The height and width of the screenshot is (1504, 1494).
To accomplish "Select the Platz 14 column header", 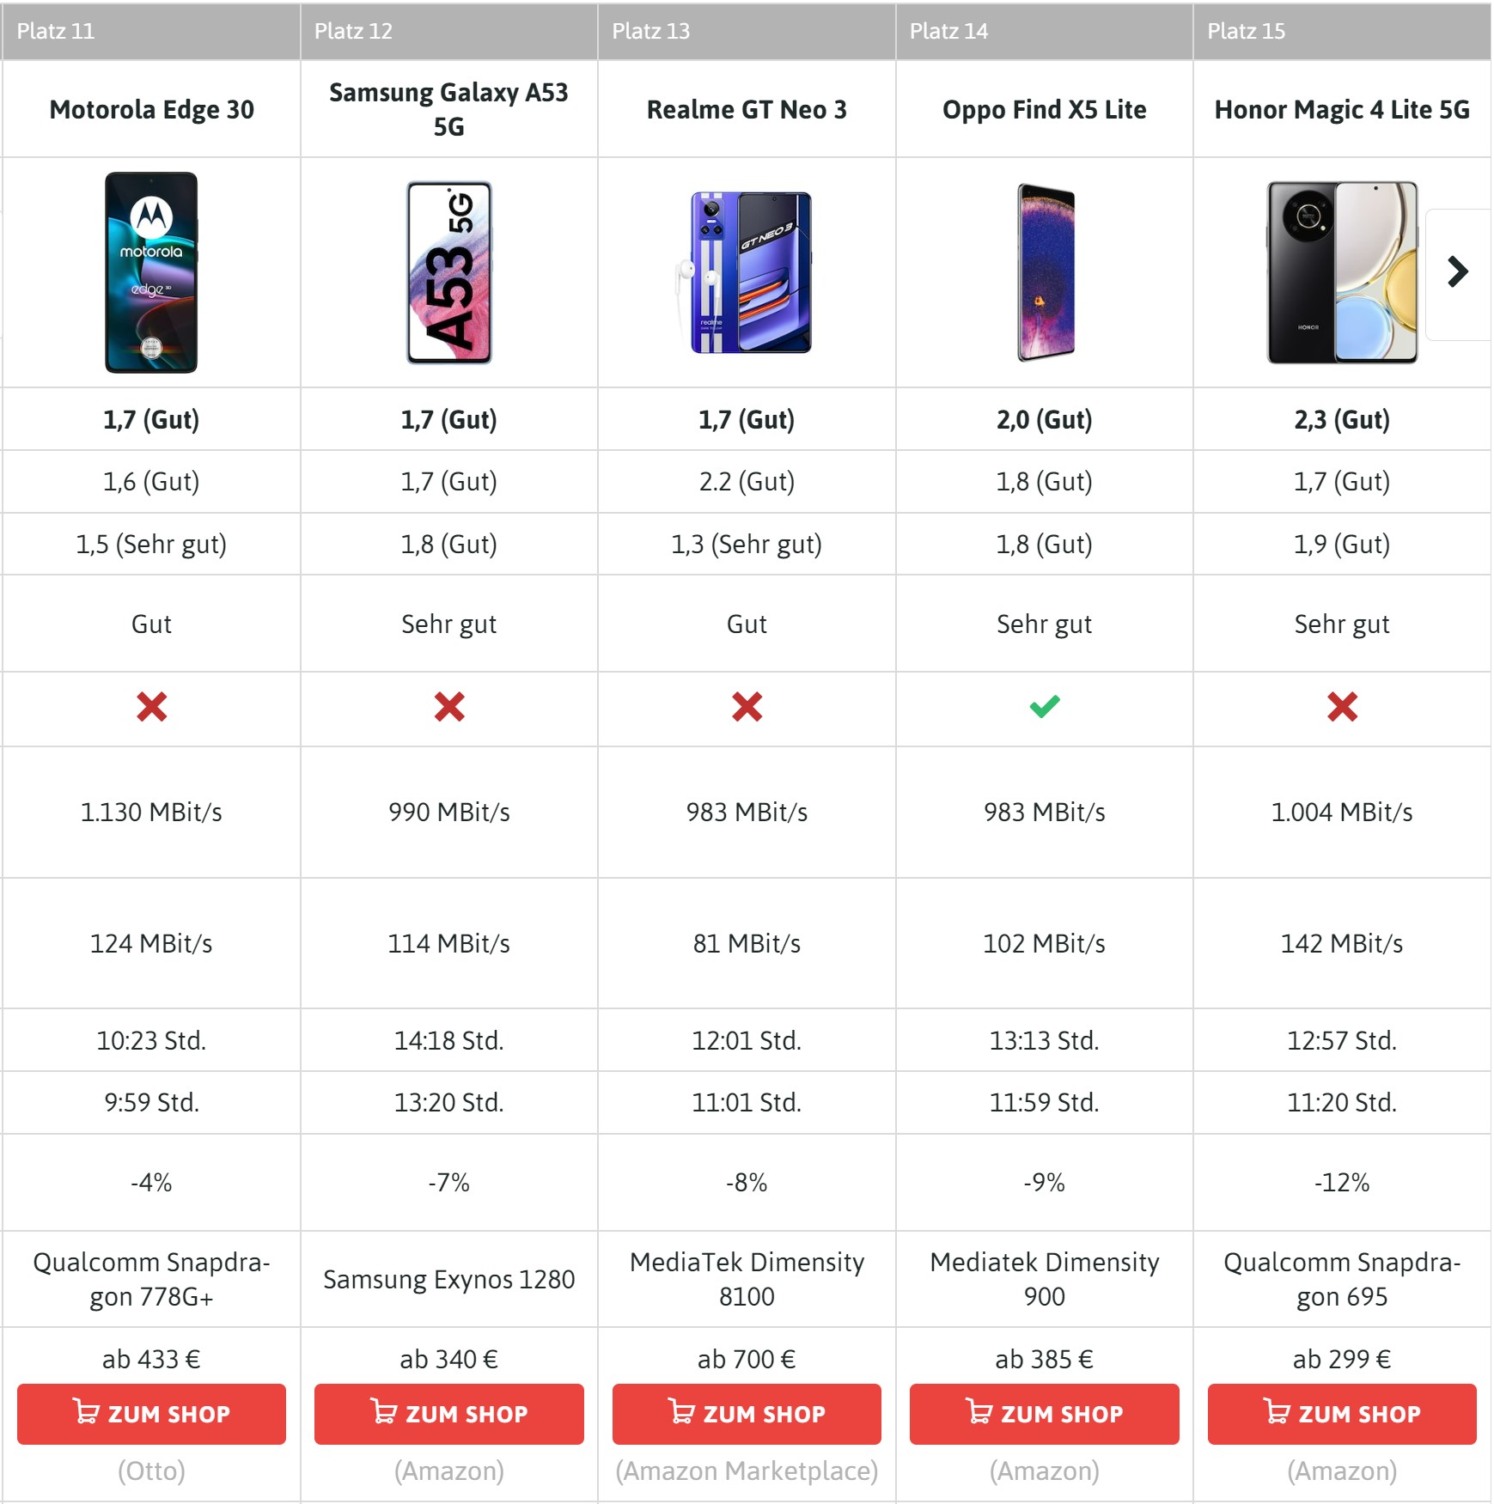I will coord(949,31).
